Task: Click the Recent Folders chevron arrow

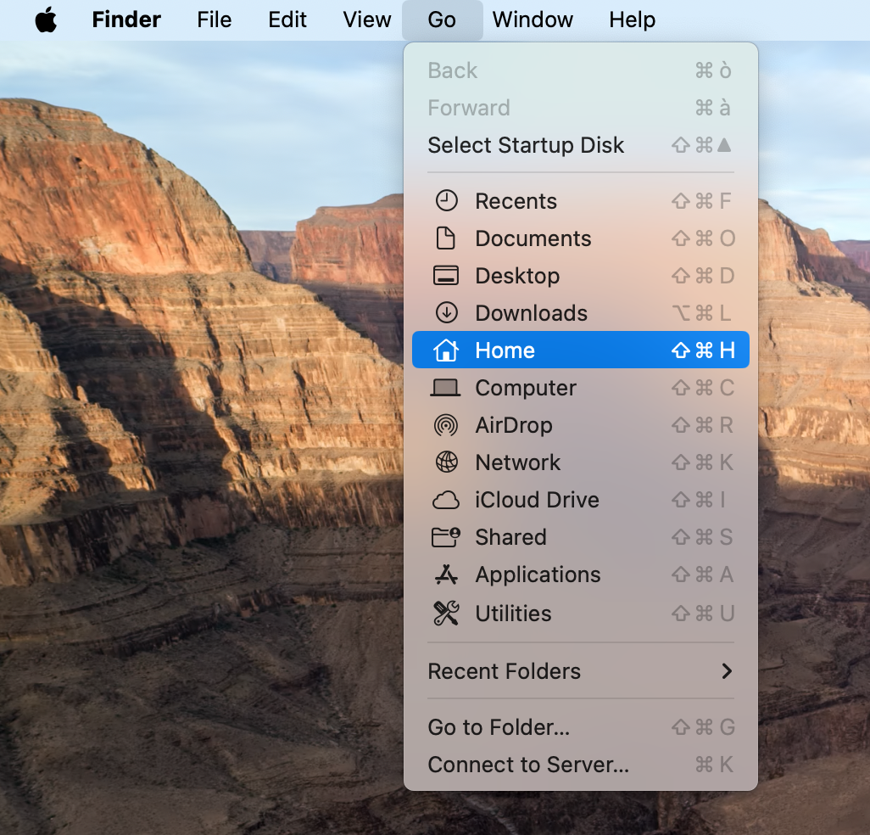Action: point(727,671)
